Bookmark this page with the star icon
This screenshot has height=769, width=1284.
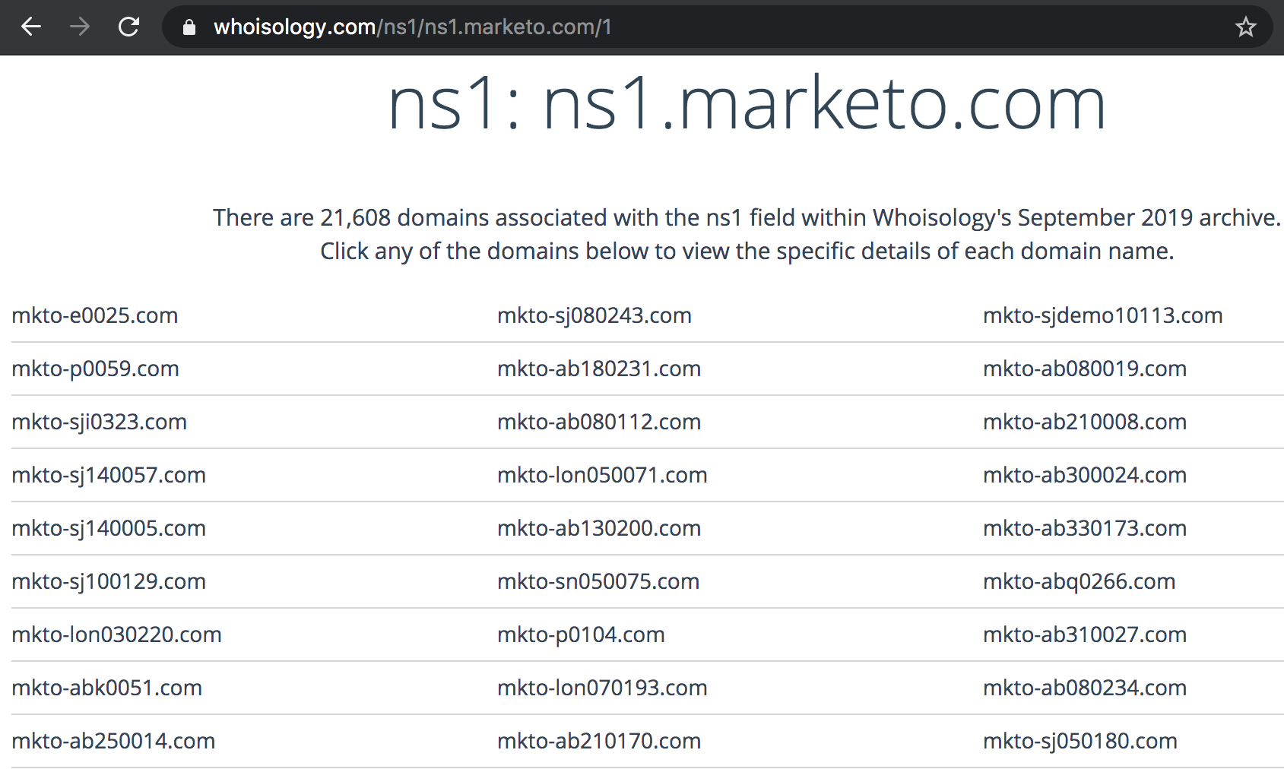click(x=1245, y=27)
